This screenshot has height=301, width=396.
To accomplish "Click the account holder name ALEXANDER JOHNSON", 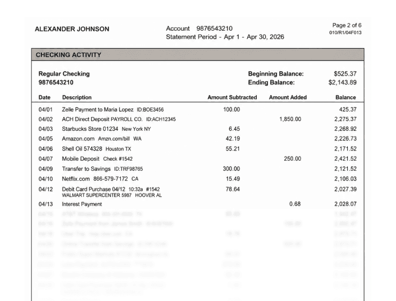I will (72, 29).
